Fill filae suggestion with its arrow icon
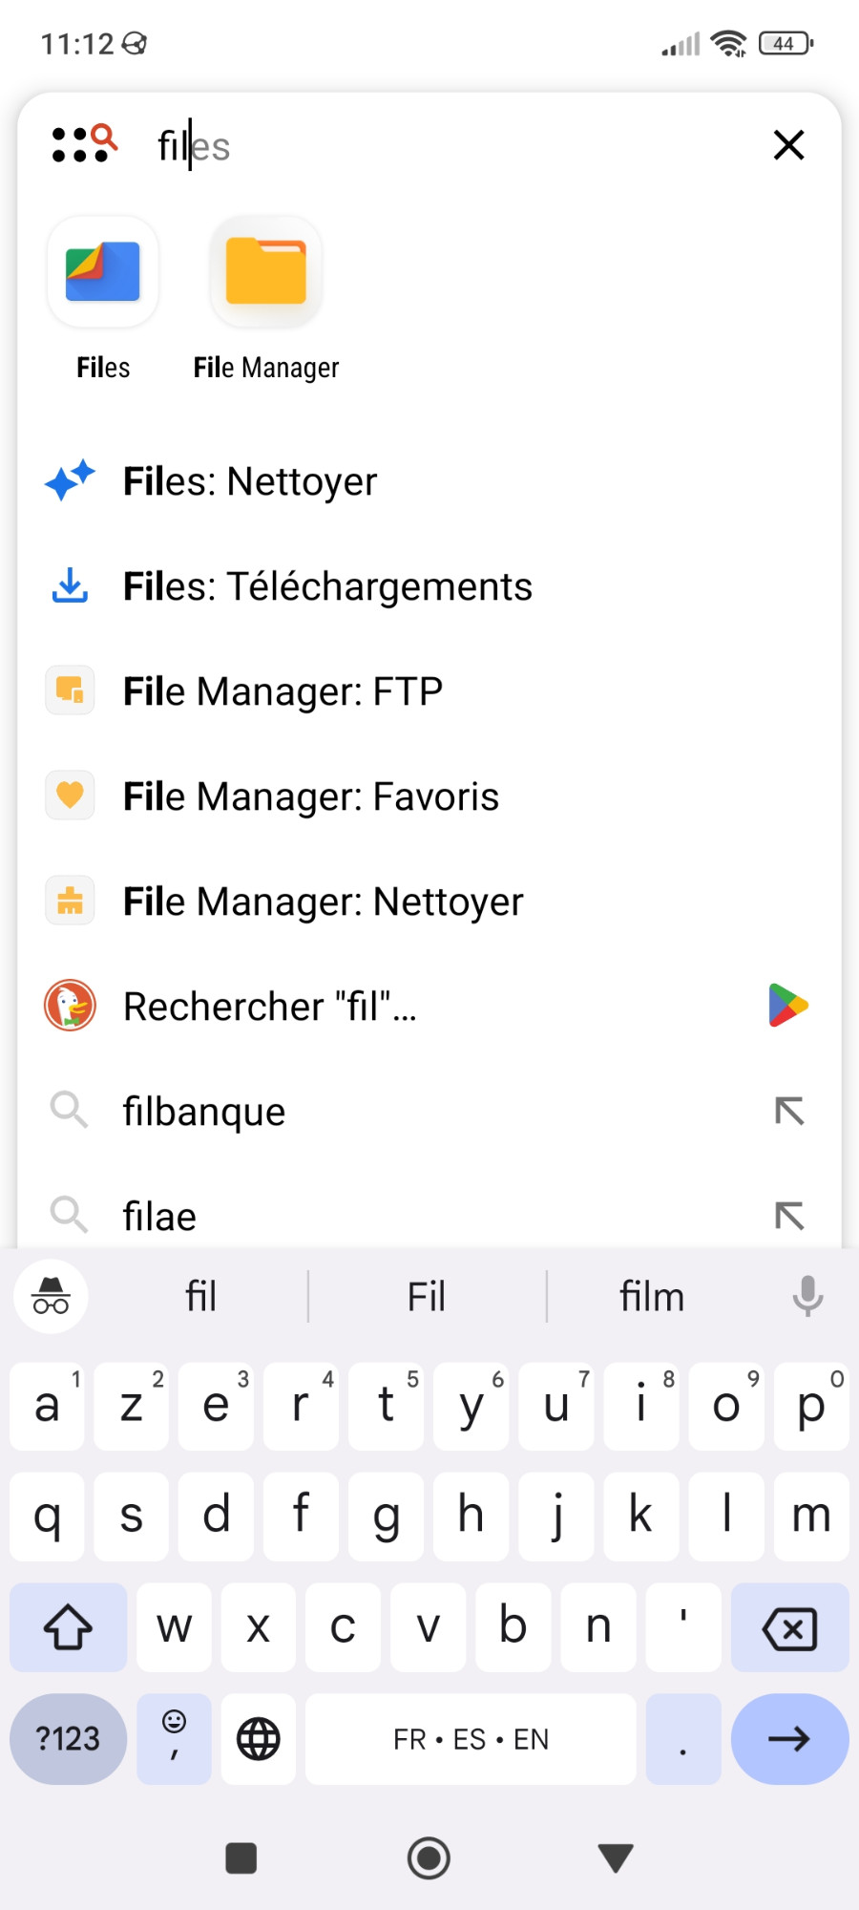Screen dimensions: 859x1910 coord(788,1216)
